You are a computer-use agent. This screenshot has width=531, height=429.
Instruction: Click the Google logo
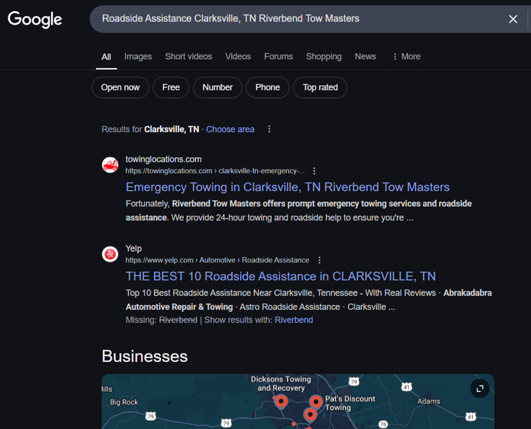[35, 19]
